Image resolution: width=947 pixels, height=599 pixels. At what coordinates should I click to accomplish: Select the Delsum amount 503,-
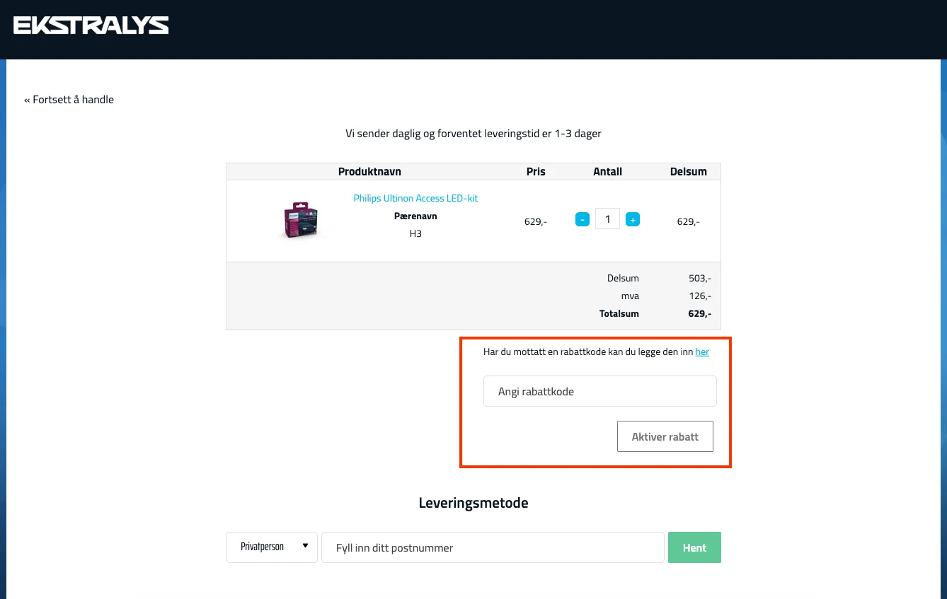click(700, 278)
